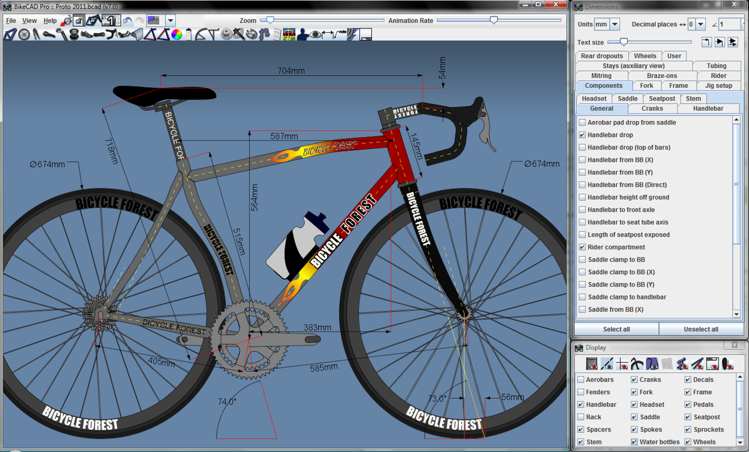Click the rider visibility icon in Display panel
The image size is (749, 452).
pyautogui.click(x=682, y=363)
